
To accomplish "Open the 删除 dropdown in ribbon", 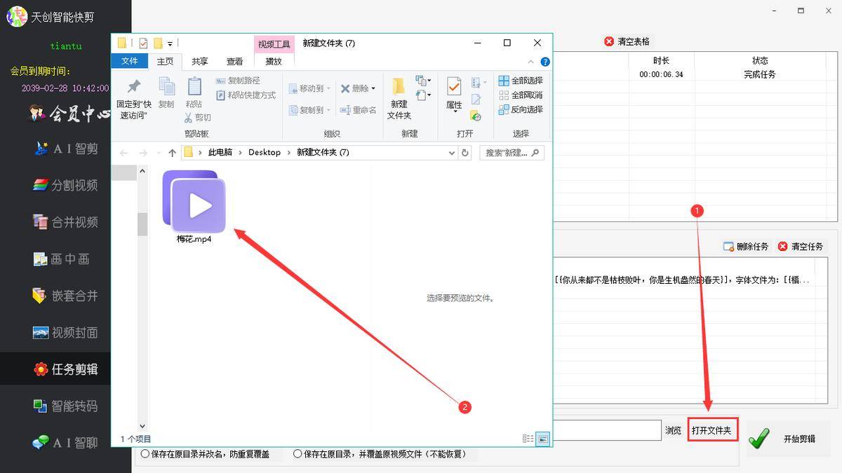I will [358, 88].
